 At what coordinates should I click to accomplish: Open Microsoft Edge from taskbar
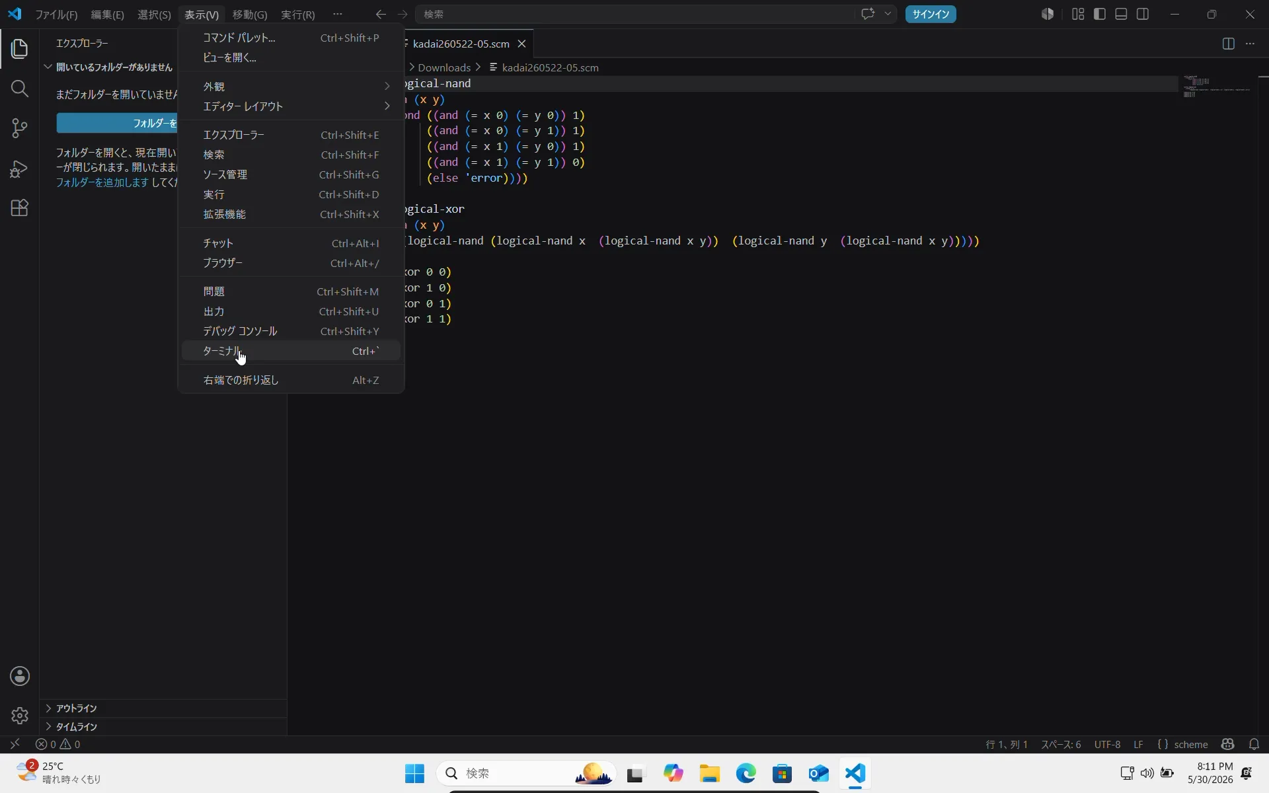[746, 773]
